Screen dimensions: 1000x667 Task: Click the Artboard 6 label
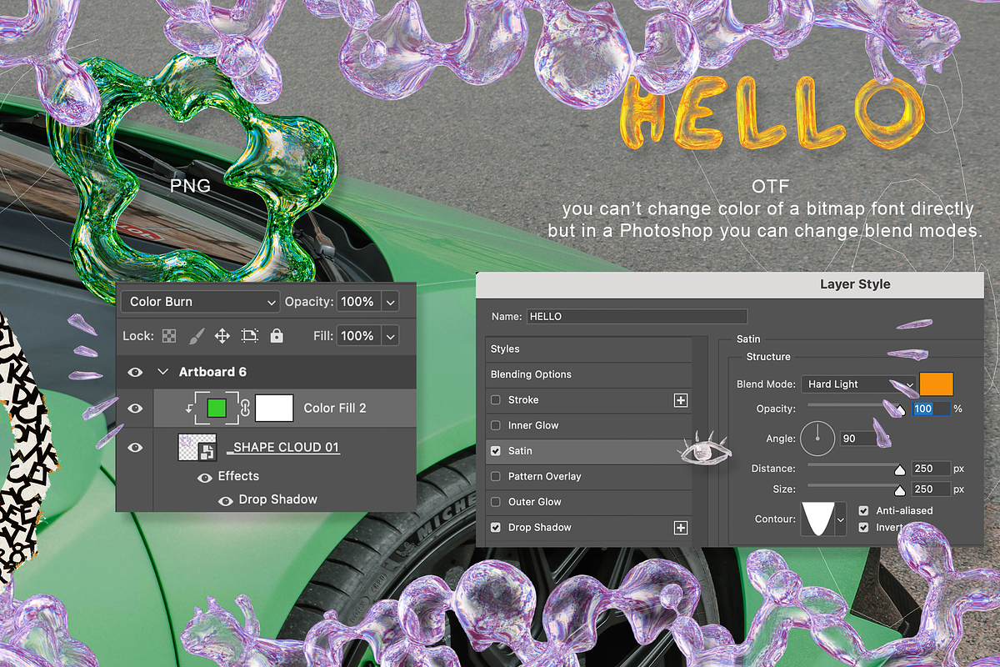click(x=213, y=372)
